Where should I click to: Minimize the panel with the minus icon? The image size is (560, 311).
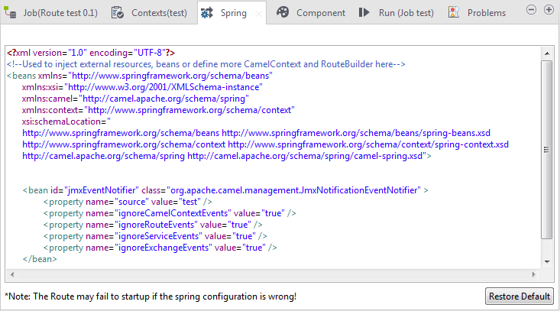point(532,9)
